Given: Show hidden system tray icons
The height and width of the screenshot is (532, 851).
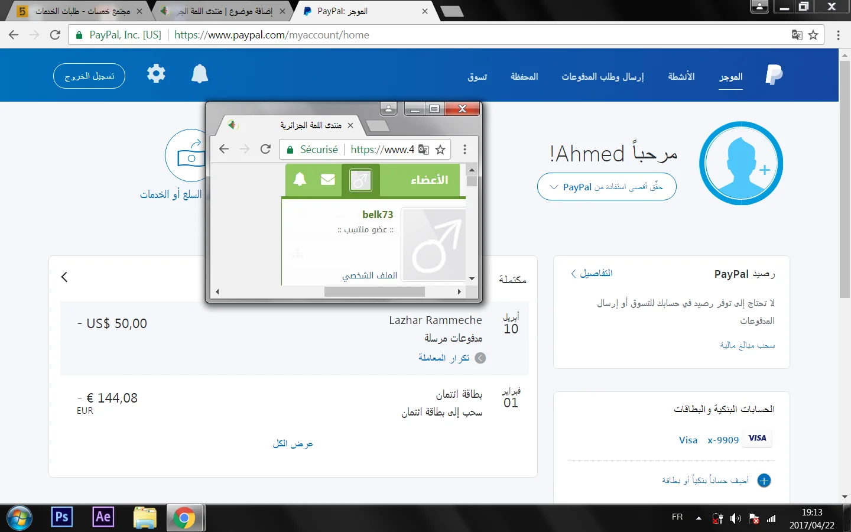Looking at the screenshot, I should (699, 518).
